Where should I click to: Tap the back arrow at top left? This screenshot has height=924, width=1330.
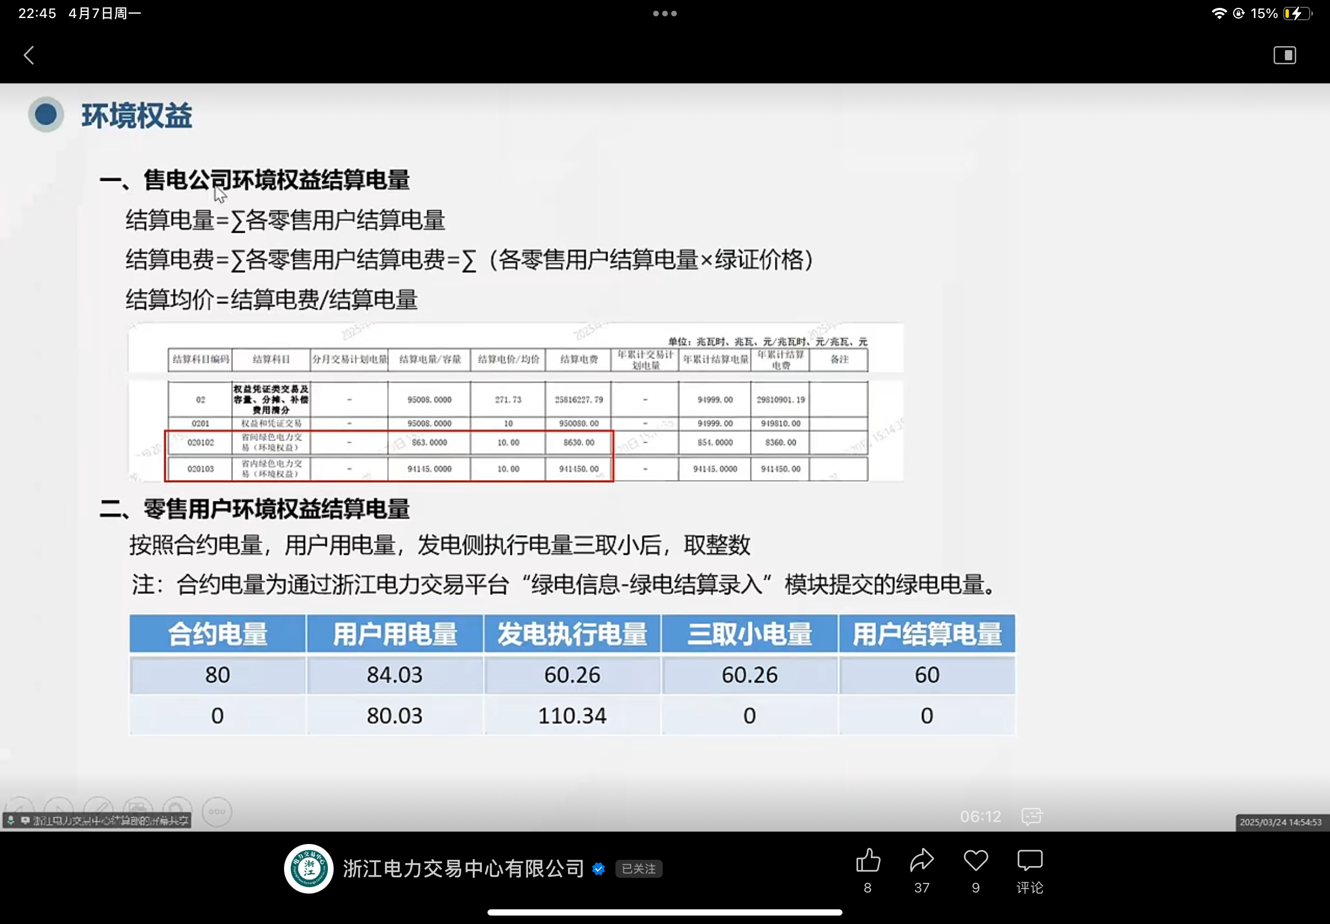[x=29, y=56]
